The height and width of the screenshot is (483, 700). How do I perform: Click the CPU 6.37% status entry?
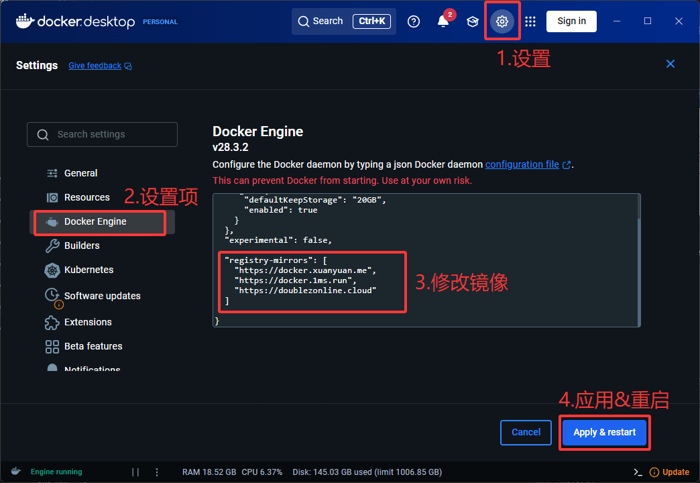pyautogui.click(x=262, y=472)
